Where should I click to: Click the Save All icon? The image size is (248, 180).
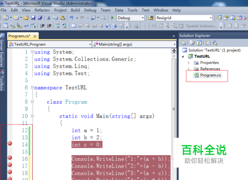coord(40,18)
